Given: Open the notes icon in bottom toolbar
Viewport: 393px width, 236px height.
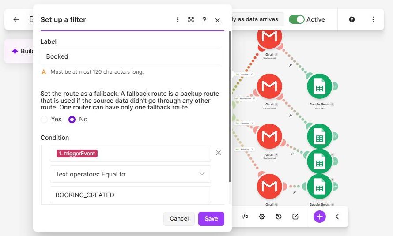Looking at the screenshot, I should (295, 217).
